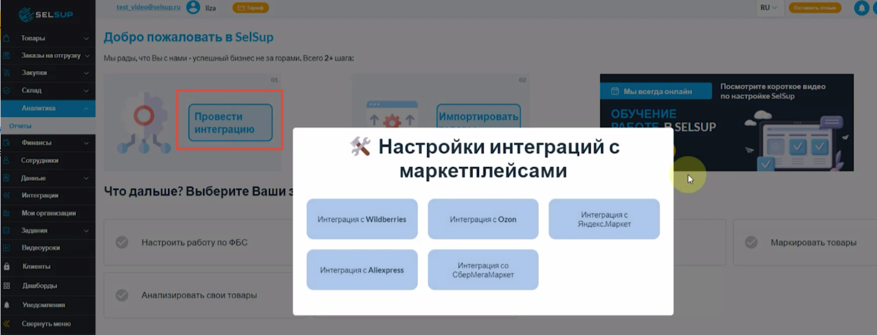Viewport: 877px width, 335px height.
Task: Choose Интеграция с Ozon
Action: point(483,219)
